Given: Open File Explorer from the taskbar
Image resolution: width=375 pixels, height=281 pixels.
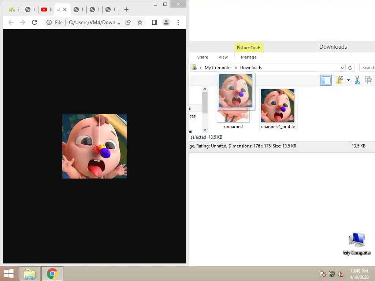Looking at the screenshot, I should (x=30, y=274).
